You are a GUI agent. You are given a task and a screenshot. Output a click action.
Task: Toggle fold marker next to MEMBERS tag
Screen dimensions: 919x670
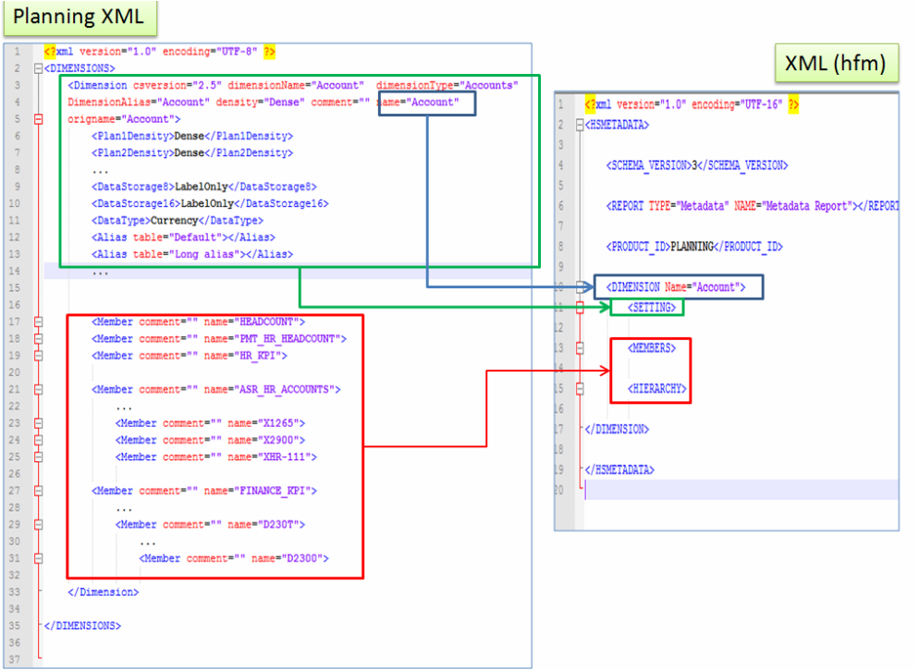coord(580,348)
